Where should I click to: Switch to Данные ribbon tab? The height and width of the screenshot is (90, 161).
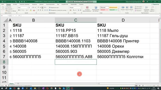point(41,4)
